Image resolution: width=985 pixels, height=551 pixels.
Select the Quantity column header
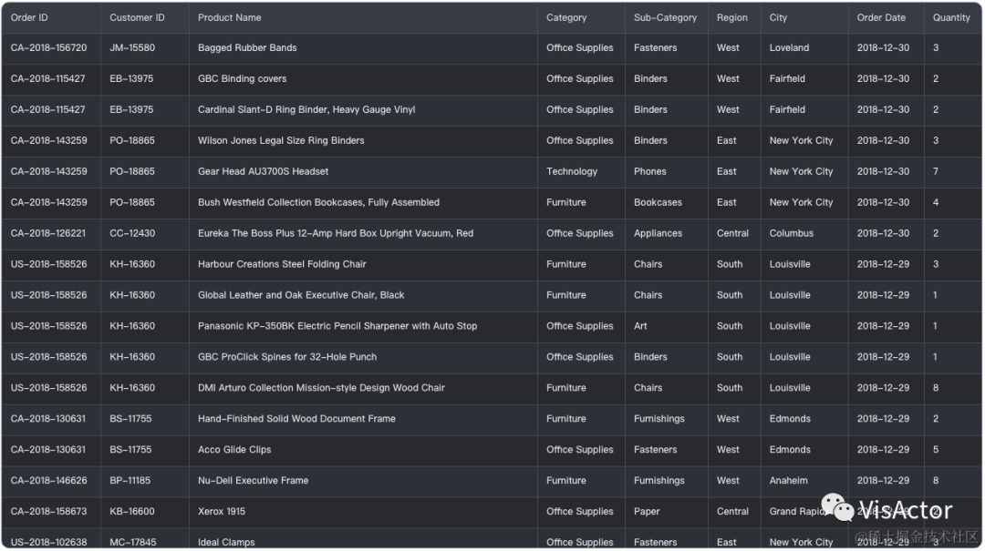pyautogui.click(x=951, y=17)
